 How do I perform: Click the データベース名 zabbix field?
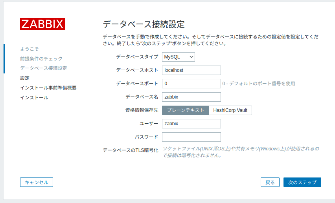coord(191,97)
